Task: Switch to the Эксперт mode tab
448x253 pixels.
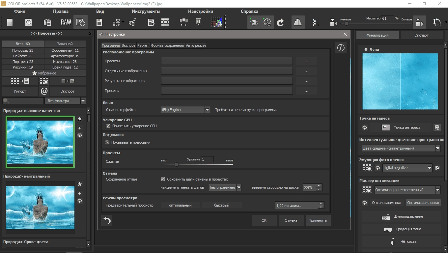Action: [422, 35]
